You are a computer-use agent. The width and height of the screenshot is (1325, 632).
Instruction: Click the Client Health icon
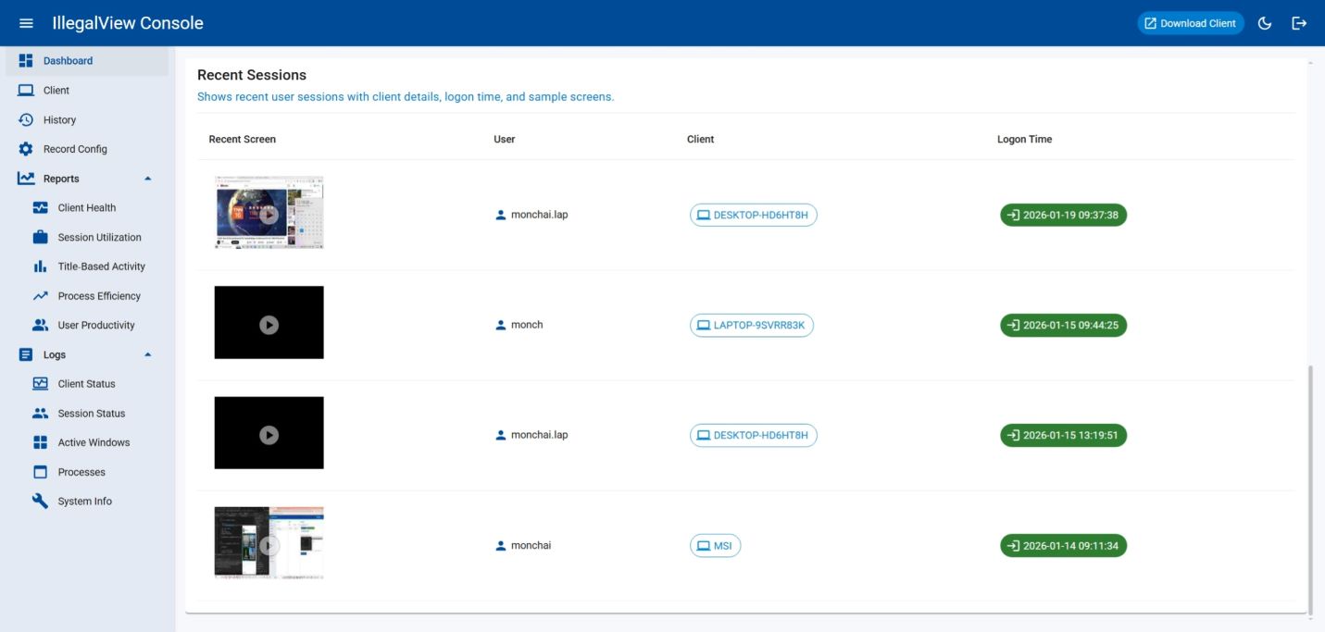[40, 208]
